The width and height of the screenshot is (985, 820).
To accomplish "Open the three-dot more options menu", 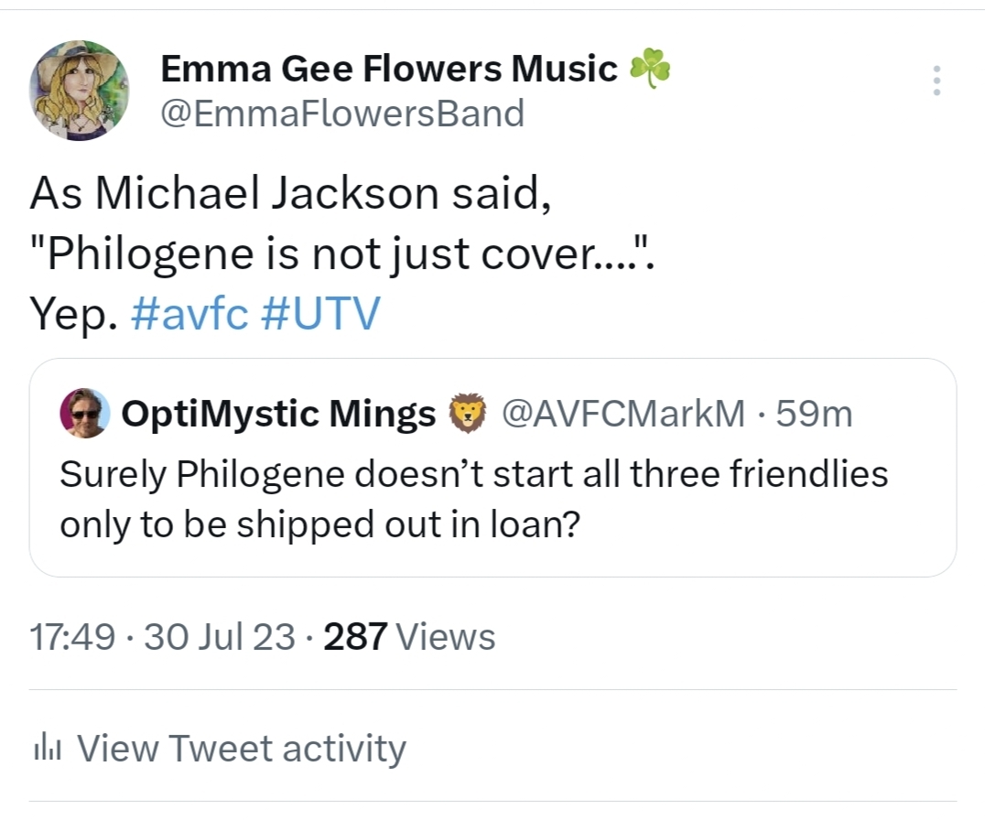I will (x=936, y=81).
